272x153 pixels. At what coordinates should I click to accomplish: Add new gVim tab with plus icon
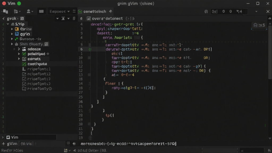pyautogui.click(x=3, y=144)
